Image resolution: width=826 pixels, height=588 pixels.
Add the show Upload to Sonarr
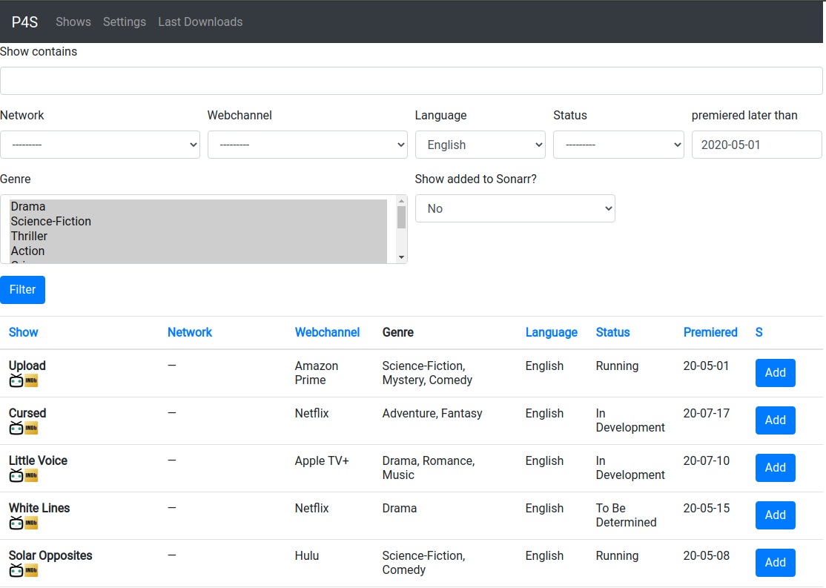click(776, 373)
